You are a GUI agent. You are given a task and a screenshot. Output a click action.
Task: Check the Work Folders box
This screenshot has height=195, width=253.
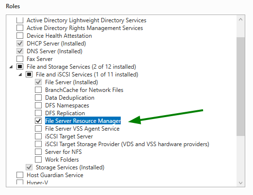pos(38,160)
